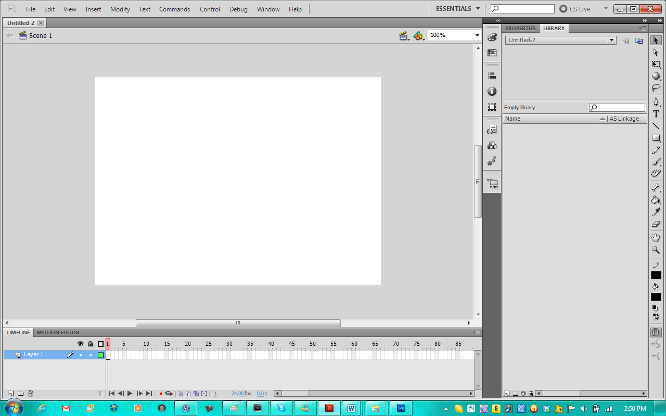
Task: Open the Edit Symbols dropdown
Action: coord(419,35)
